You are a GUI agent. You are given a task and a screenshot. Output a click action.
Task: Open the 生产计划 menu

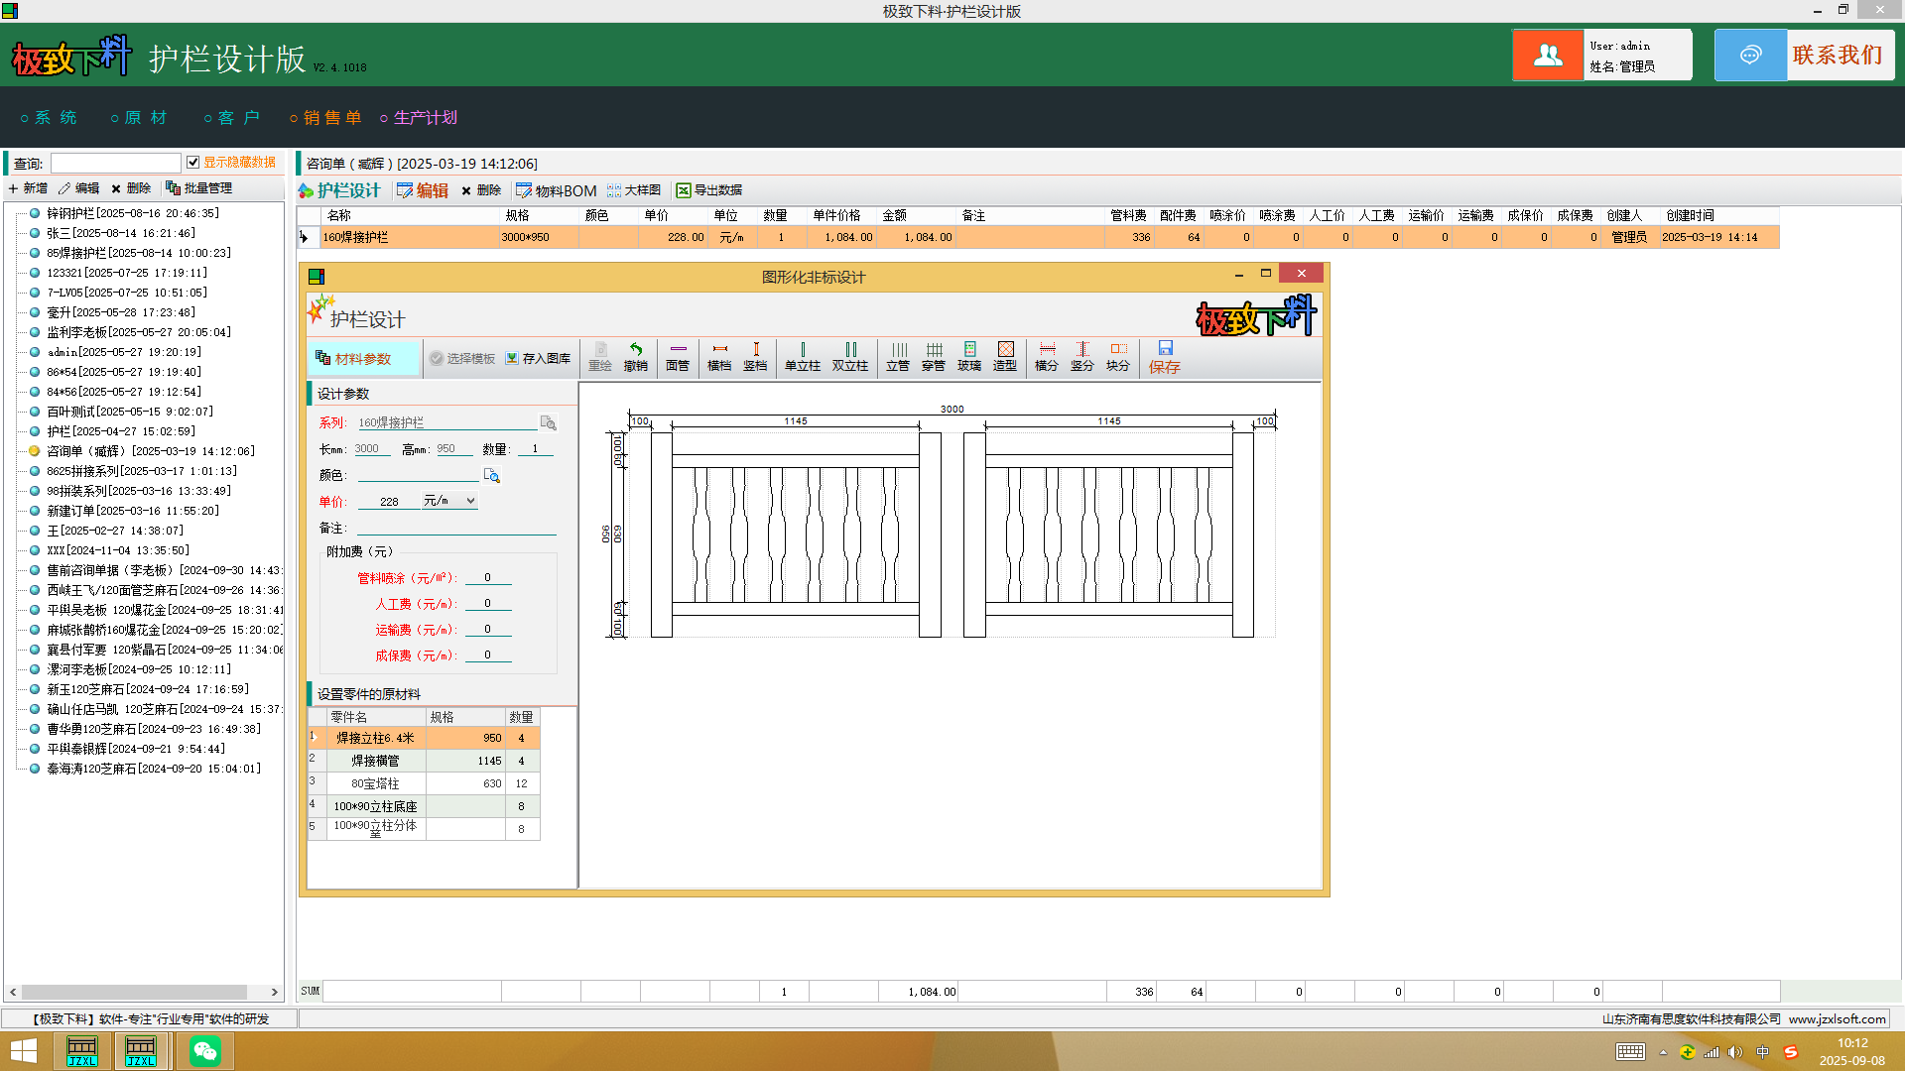419,118
